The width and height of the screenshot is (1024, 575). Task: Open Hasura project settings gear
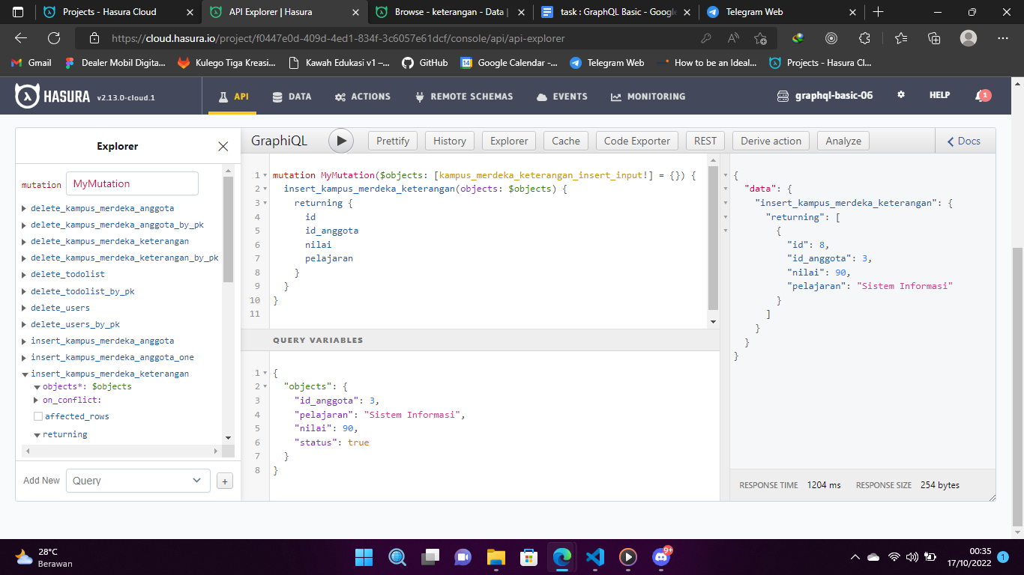click(900, 95)
